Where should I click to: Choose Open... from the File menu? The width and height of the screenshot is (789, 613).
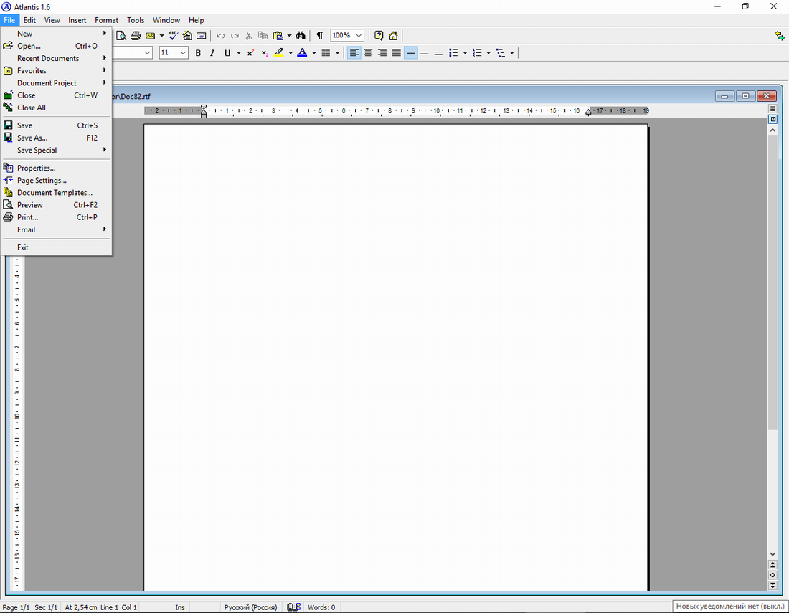pyautogui.click(x=57, y=46)
